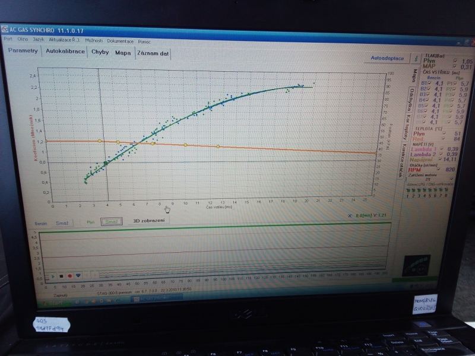Select the vertical Odchylka side tab
Viewport: 475px width, 356px height.
pyautogui.click(x=410, y=100)
